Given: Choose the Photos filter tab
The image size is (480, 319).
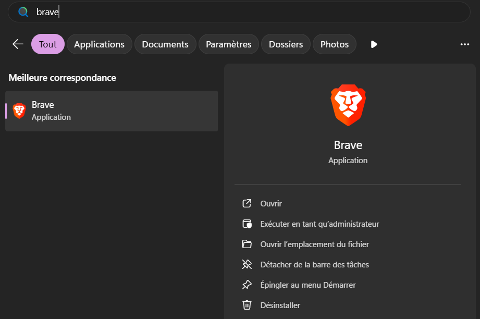Looking at the screenshot, I should point(334,44).
